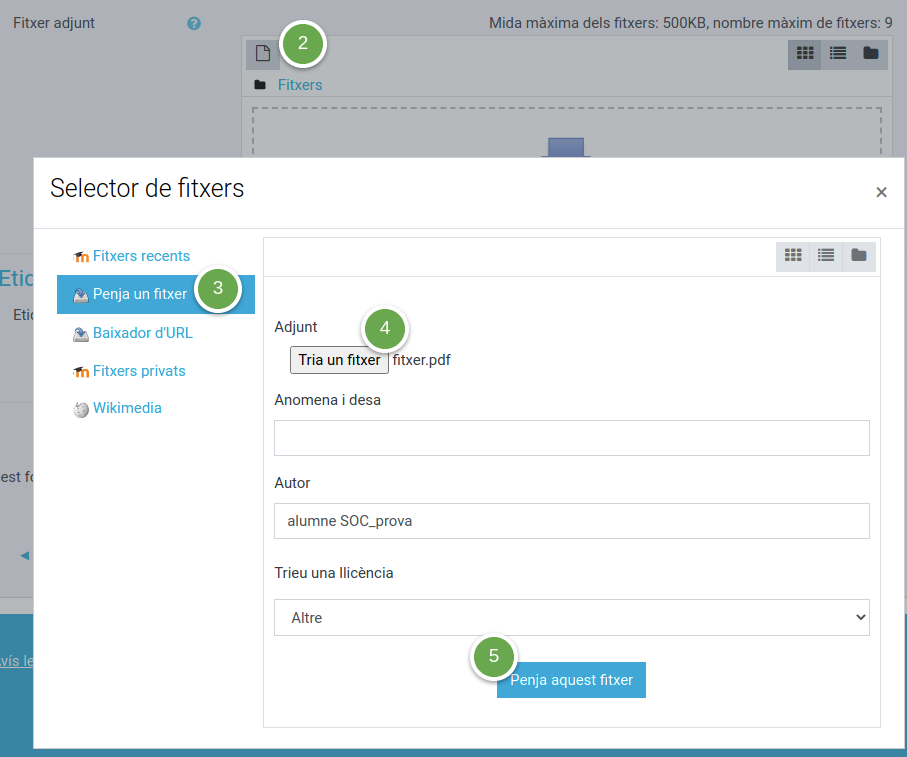
Task: Open the Trieu una llicència dropdown
Action: click(571, 617)
